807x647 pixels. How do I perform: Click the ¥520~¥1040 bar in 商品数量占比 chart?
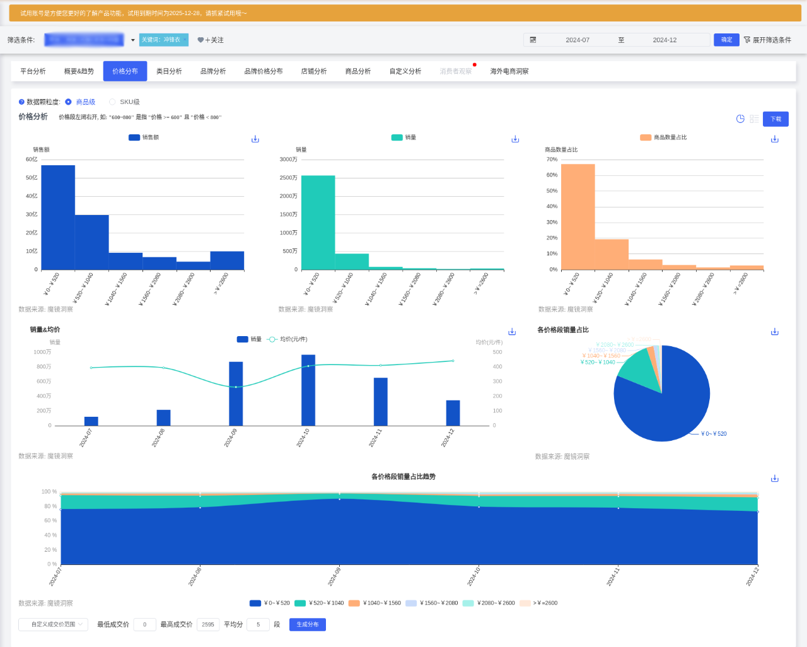click(612, 254)
